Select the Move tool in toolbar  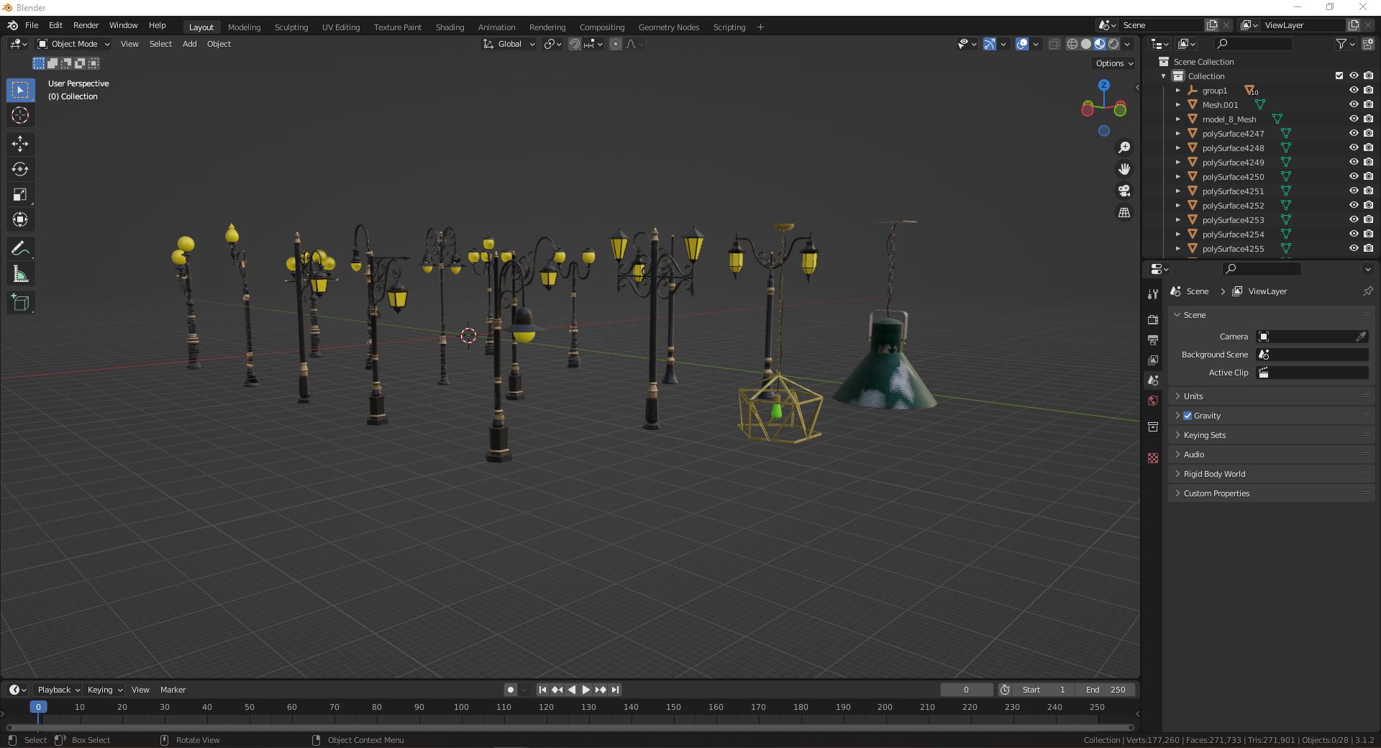pos(20,144)
